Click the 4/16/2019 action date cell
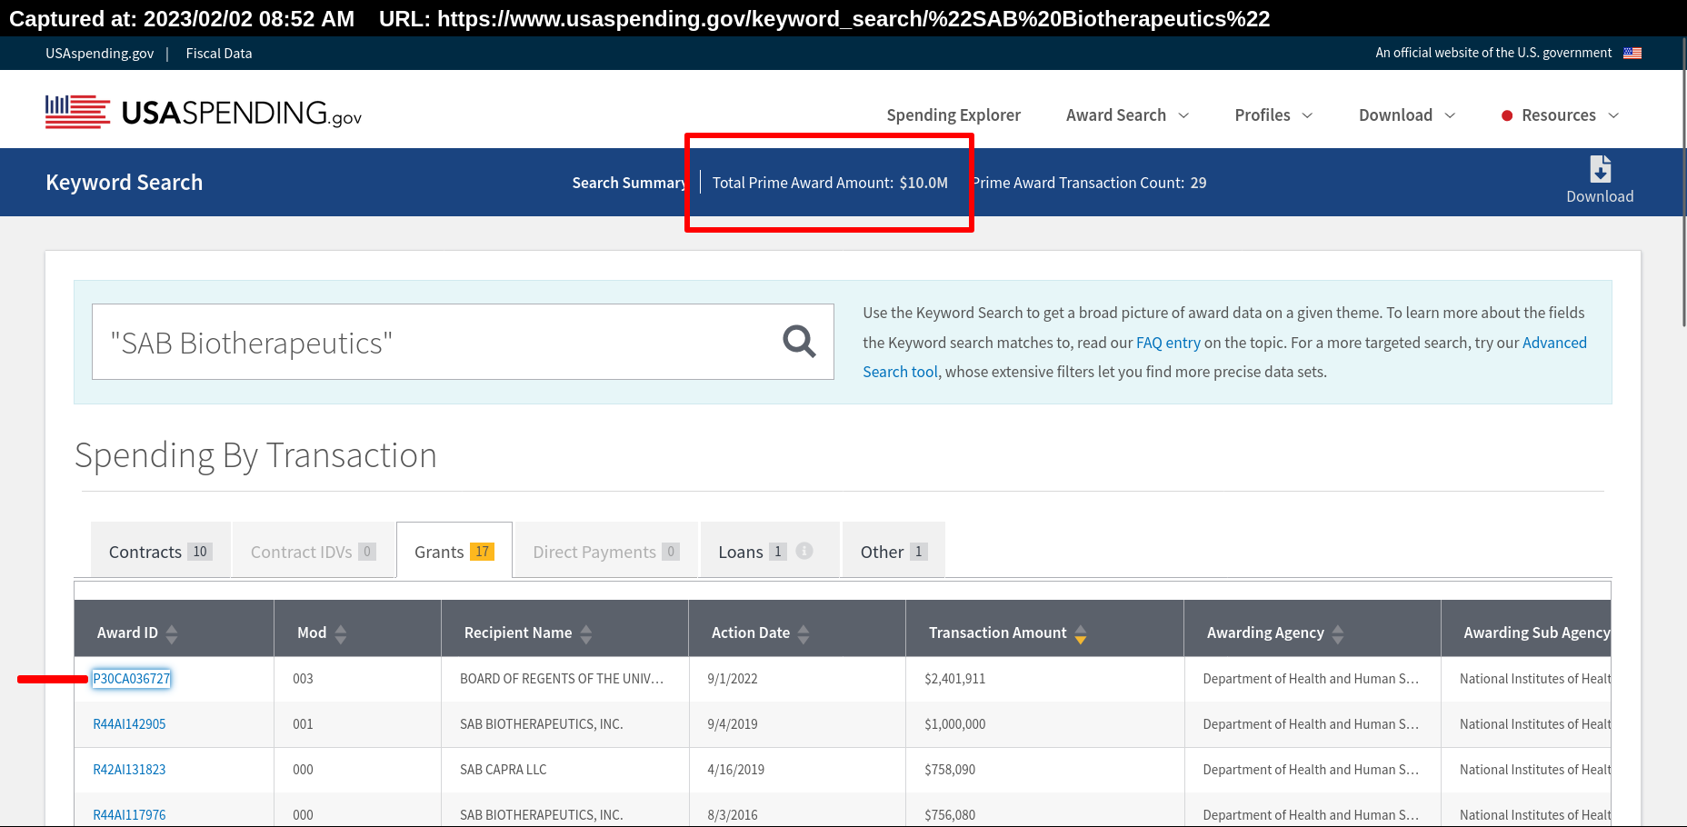Viewport: 1687px width, 827px height. [x=797, y=770]
